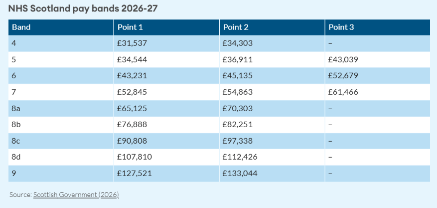This screenshot has width=437, height=208.
Task: Click Band 5 Point 1 value £34,544
Action: point(132,60)
